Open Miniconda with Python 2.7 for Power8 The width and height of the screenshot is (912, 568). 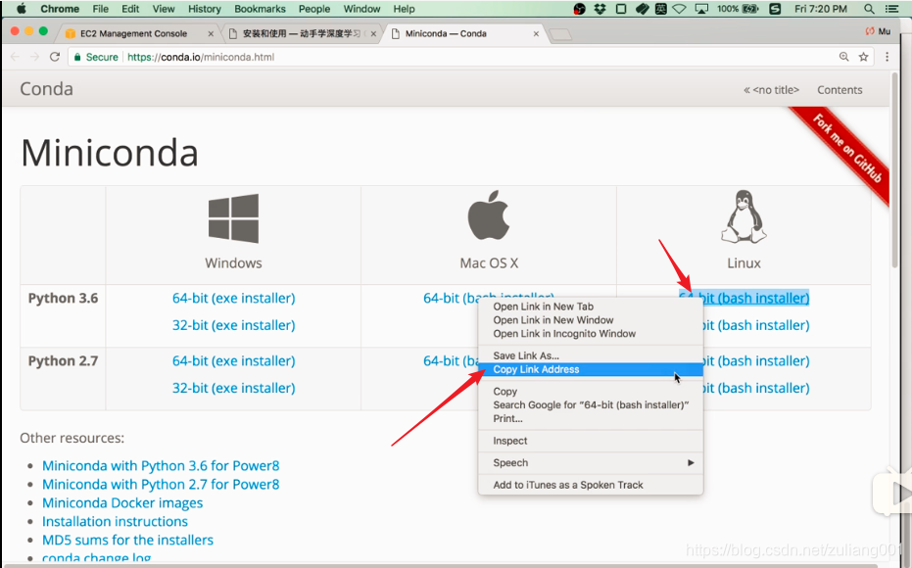[161, 485]
